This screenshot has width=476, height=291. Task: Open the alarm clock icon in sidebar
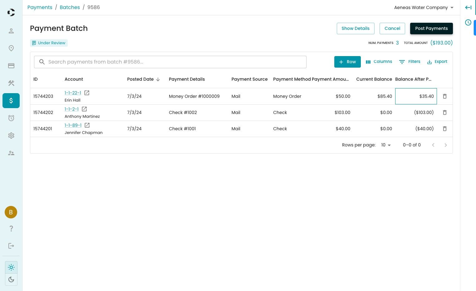11,118
